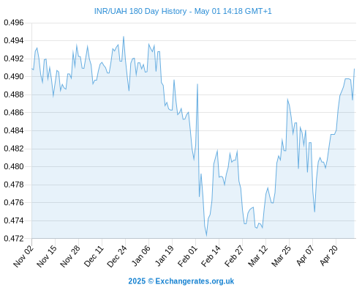Click the highest peak near Dec 24
The width and height of the screenshot is (362, 293).
click(x=124, y=37)
